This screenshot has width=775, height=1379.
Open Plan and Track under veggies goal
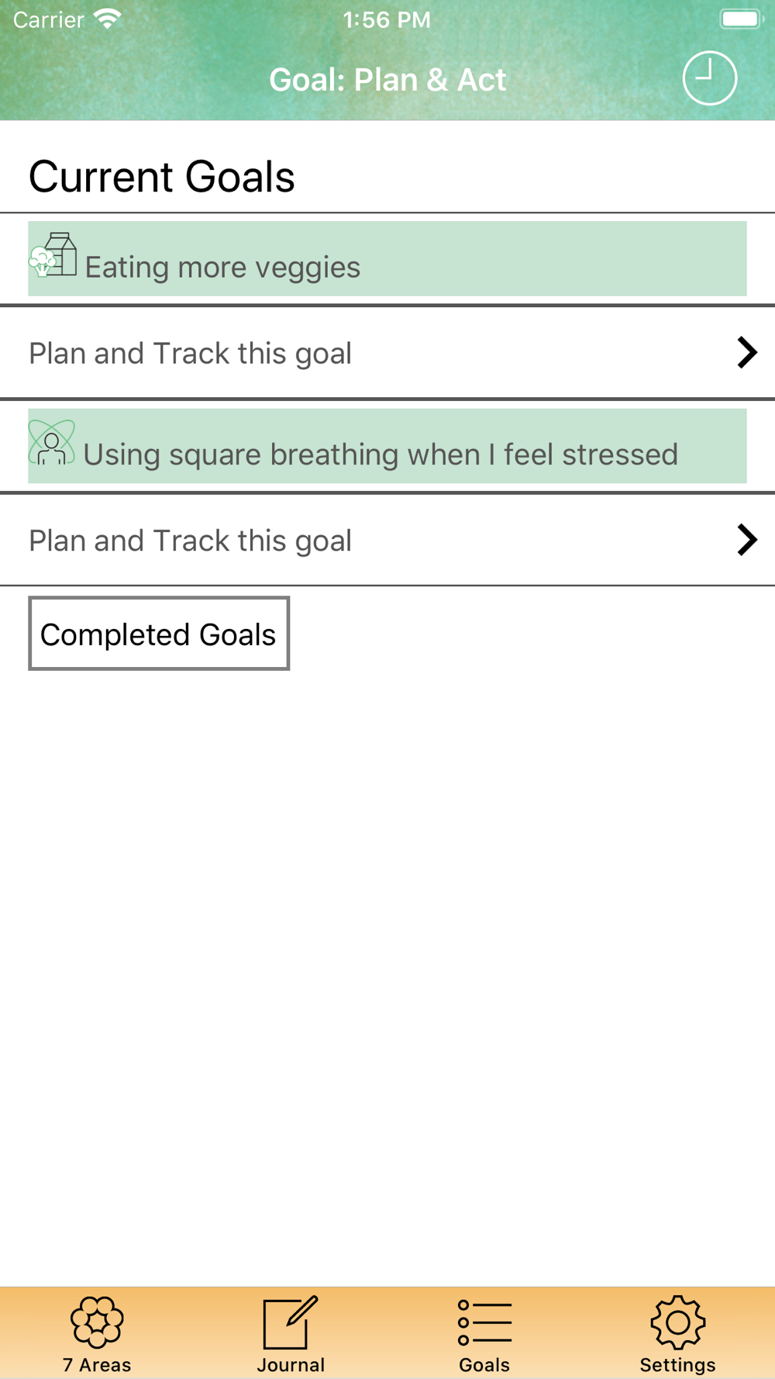pos(191,354)
